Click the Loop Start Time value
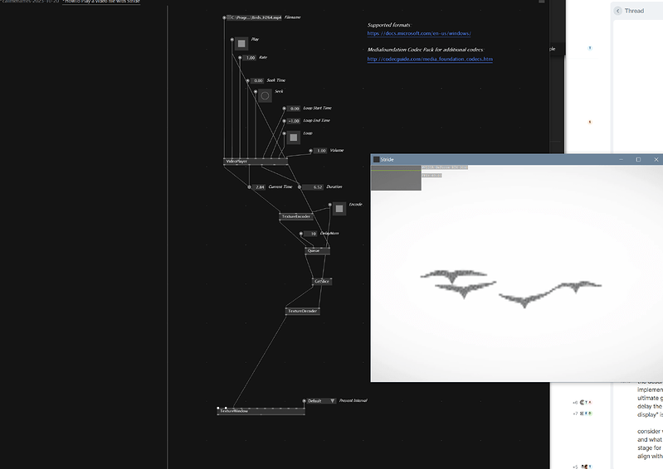This screenshot has width=663, height=469. click(x=294, y=109)
